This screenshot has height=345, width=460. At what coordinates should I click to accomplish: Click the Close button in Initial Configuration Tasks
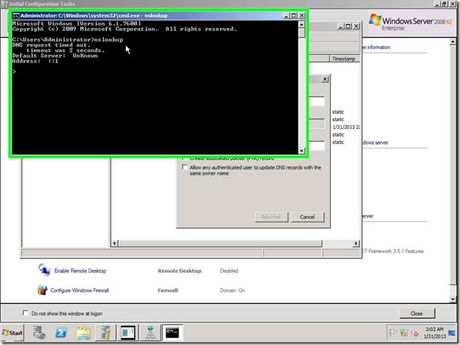click(x=417, y=314)
